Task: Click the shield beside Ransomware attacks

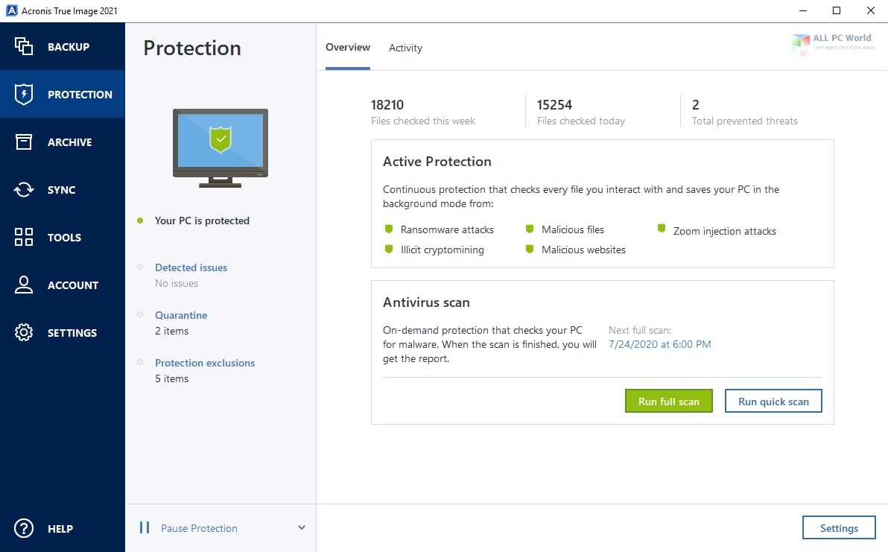Action: (389, 229)
